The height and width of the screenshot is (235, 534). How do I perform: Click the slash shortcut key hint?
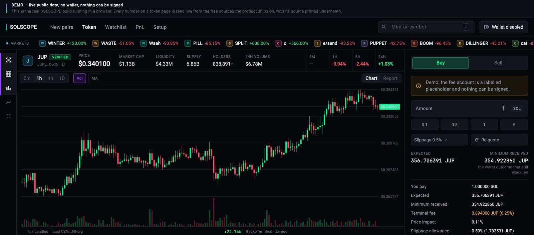pyautogui.click(x=466, y=27)
